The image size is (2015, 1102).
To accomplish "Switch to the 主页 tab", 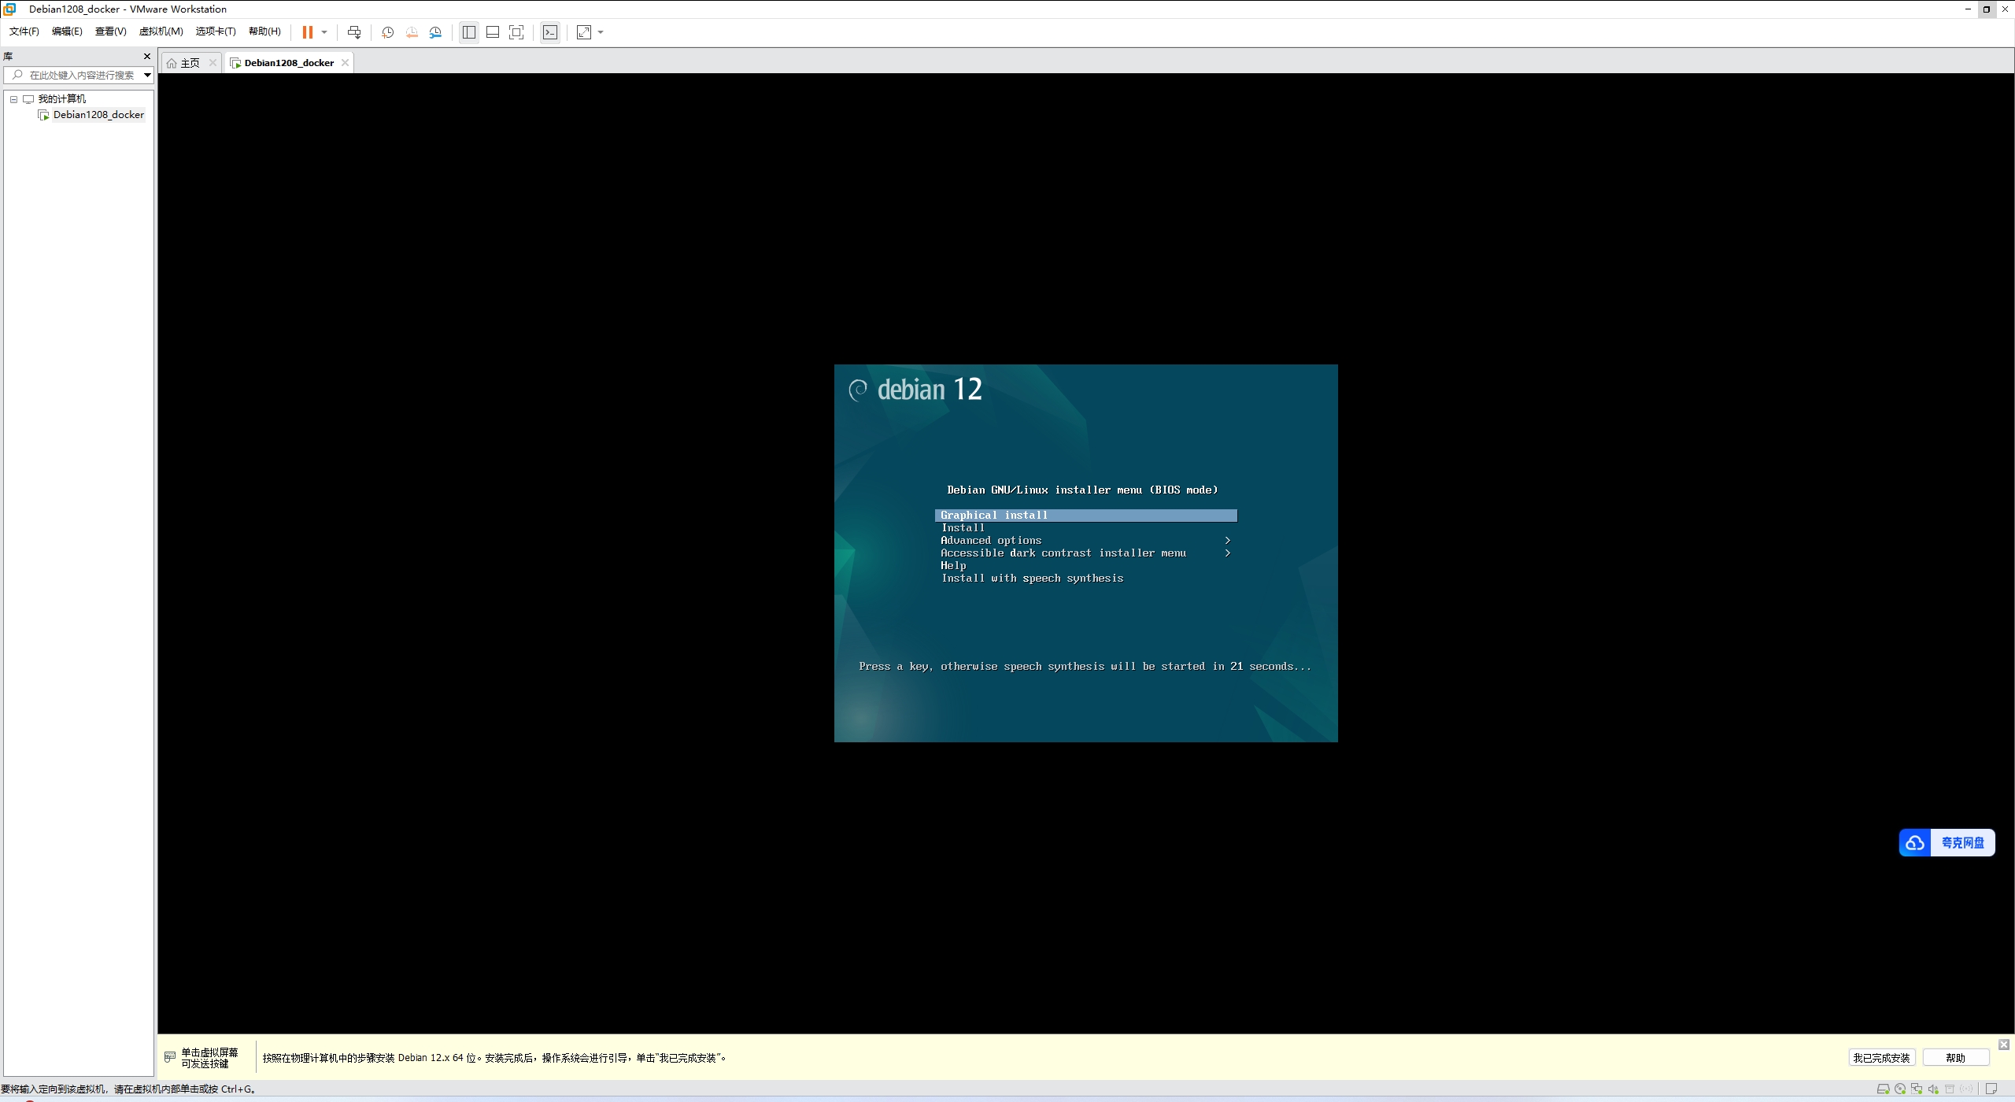I will coord(190,63).
